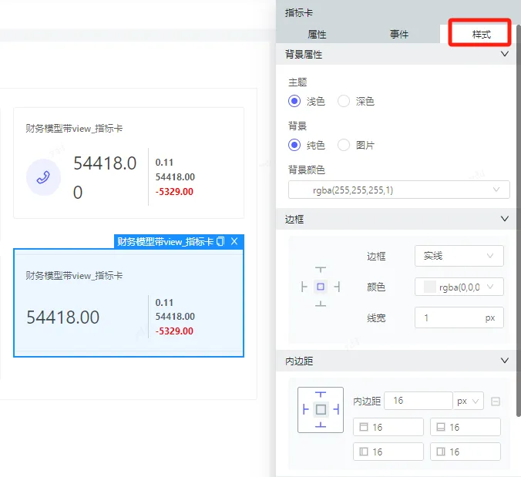The image size is (521, 477).
Task: Switch to the 属性 tab
Action: [317, 34]
